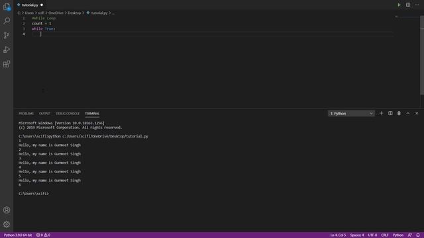Click the '#While Loop' comment line
The image size is (424, 238).
click(x=44, y=18)
